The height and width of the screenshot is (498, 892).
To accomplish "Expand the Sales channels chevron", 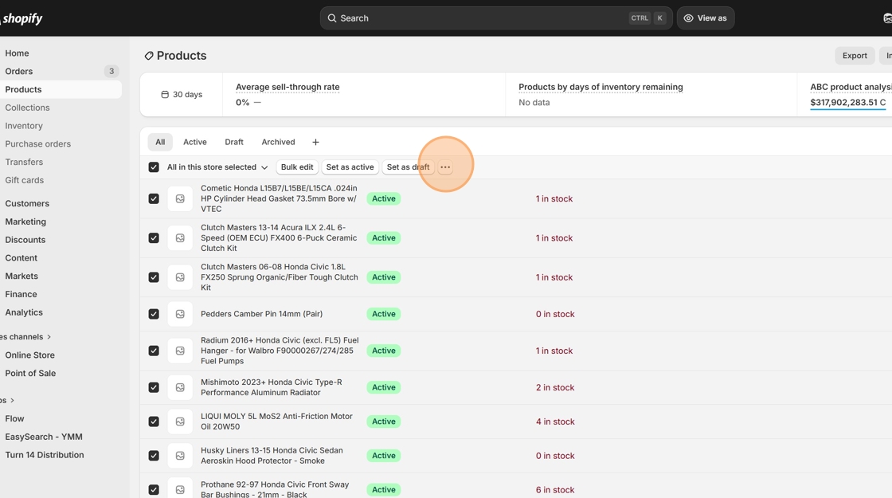I will point(49,337).
